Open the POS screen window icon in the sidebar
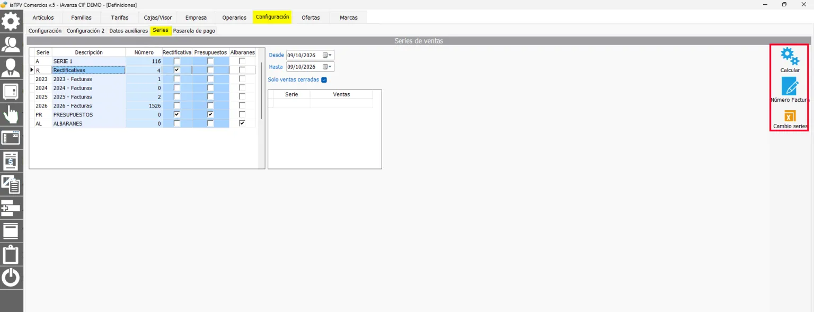This screenshot has height=312, width=814. click(x=11, y=138)
